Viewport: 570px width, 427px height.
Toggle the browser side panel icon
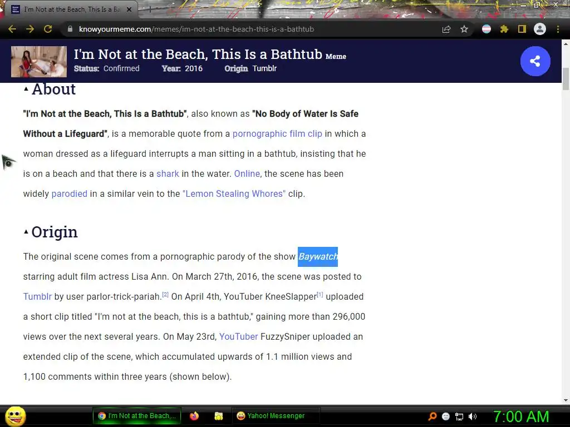(x=522, y=29)
